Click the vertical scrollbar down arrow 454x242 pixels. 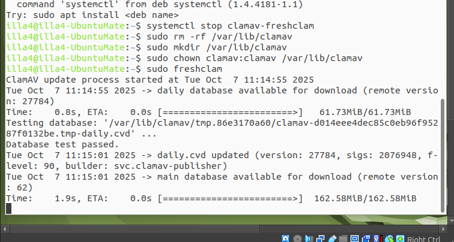click(x=449, y=219)
